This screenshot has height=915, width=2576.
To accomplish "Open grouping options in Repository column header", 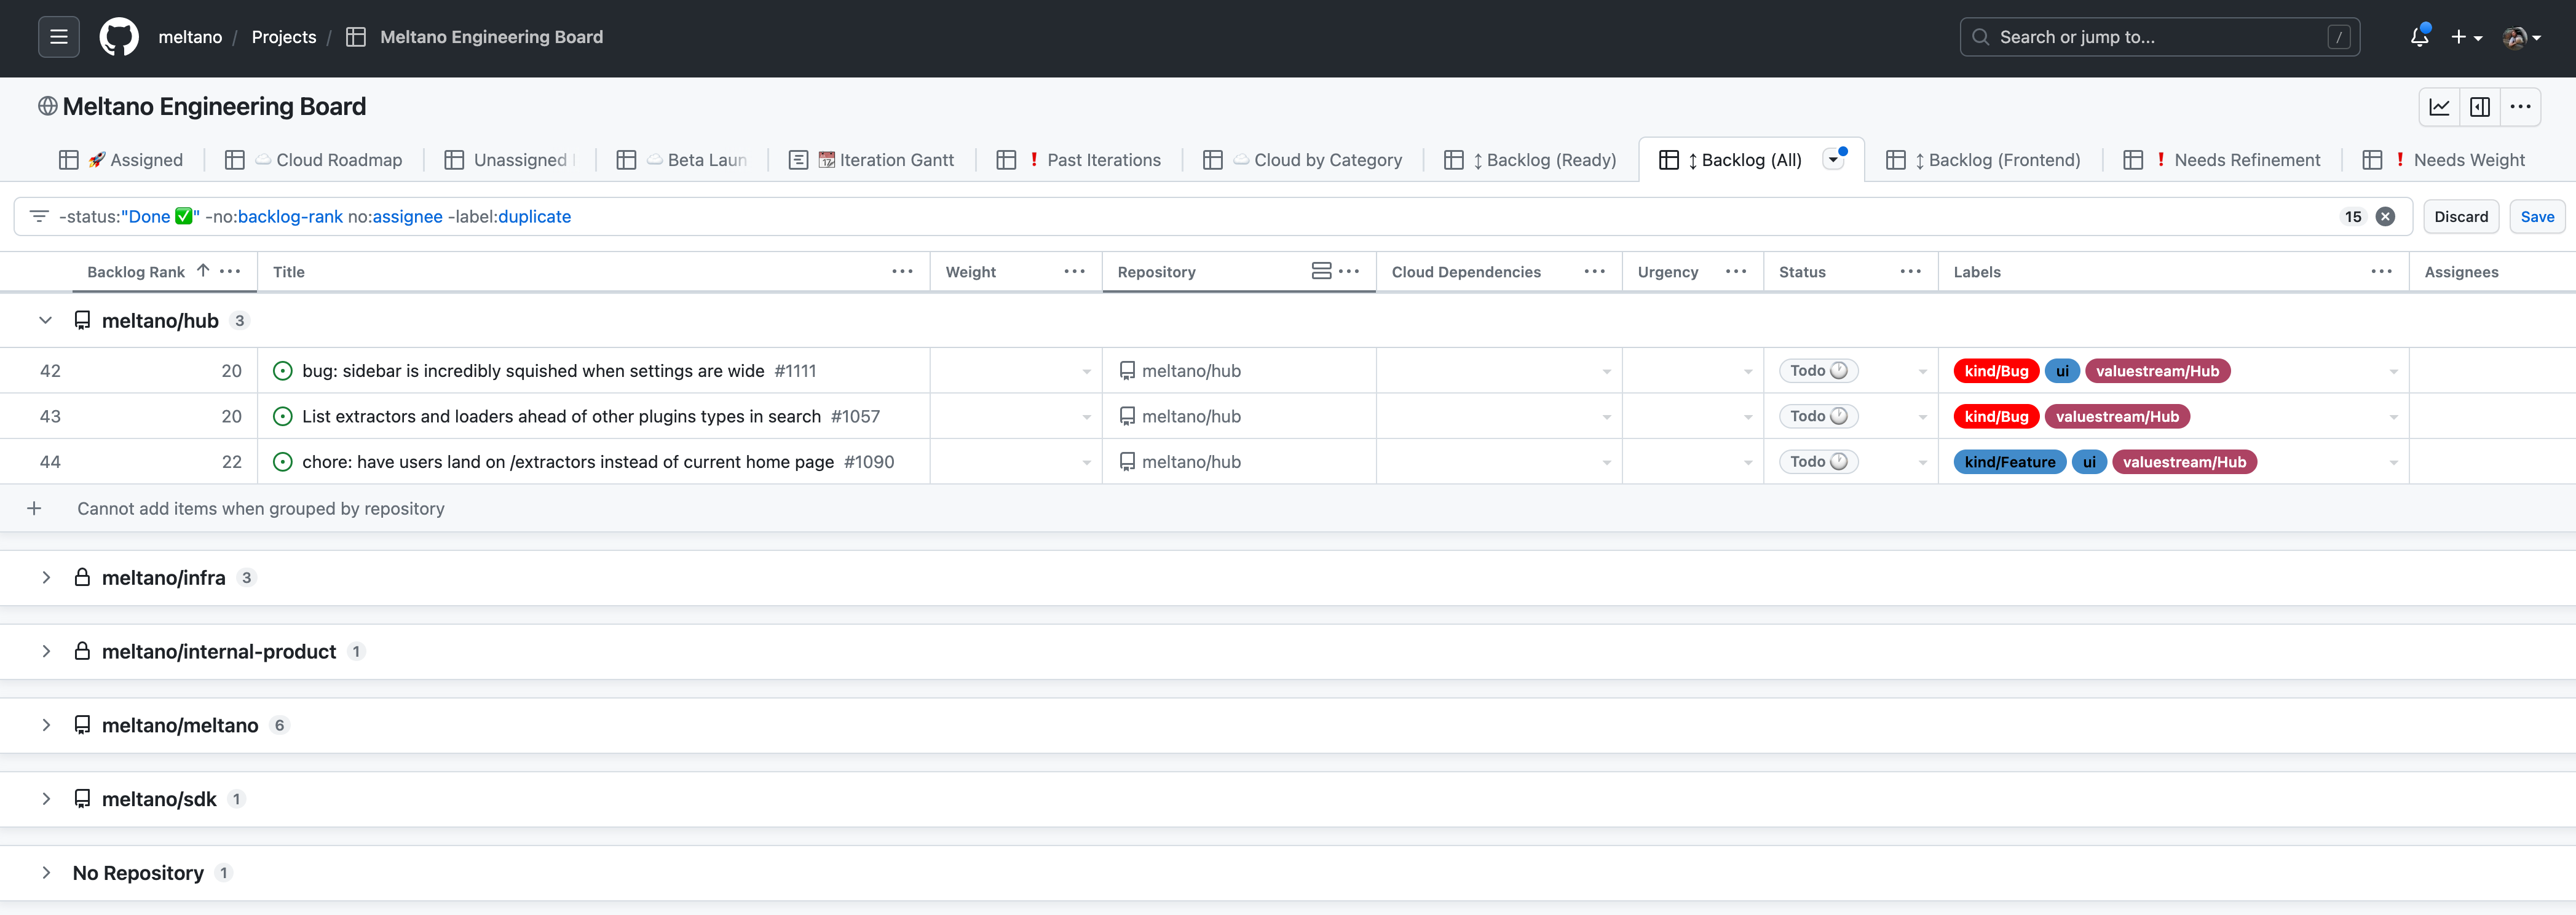I will (1321, 270).
